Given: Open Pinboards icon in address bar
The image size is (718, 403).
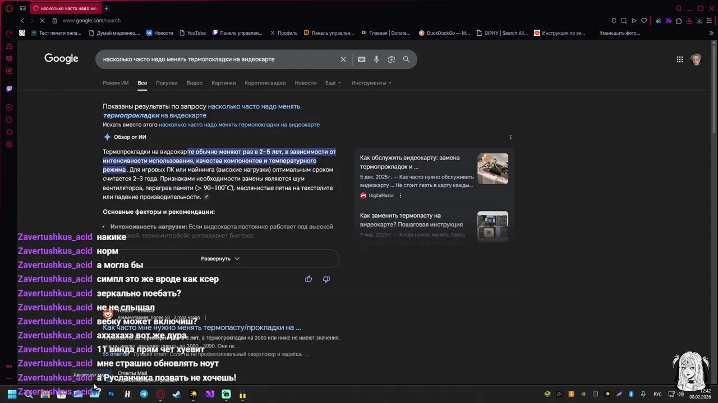Looking at the screenshot, I should (x=614, y=21).
